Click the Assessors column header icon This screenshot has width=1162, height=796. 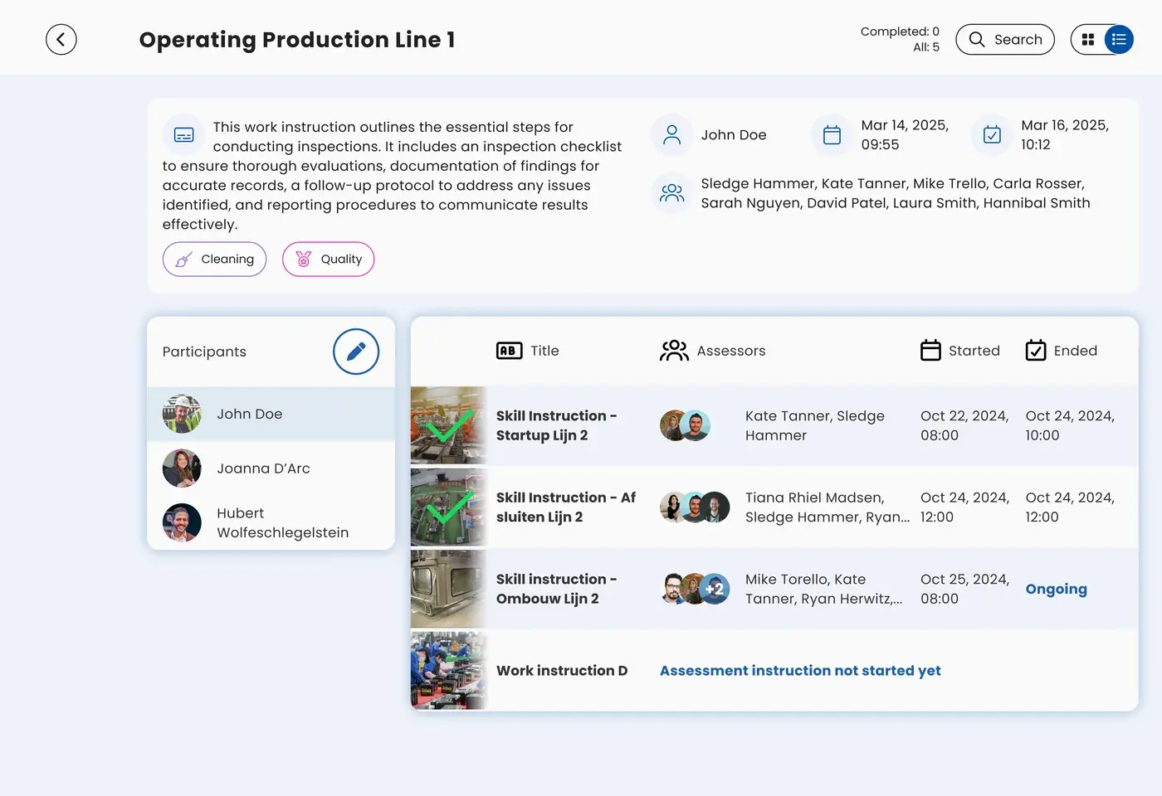[674, 351]
